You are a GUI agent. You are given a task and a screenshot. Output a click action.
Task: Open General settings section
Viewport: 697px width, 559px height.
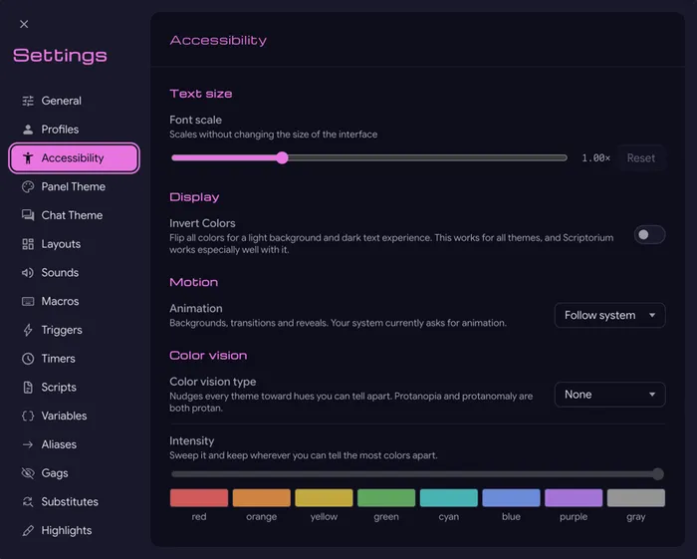(x=75, y=101)
